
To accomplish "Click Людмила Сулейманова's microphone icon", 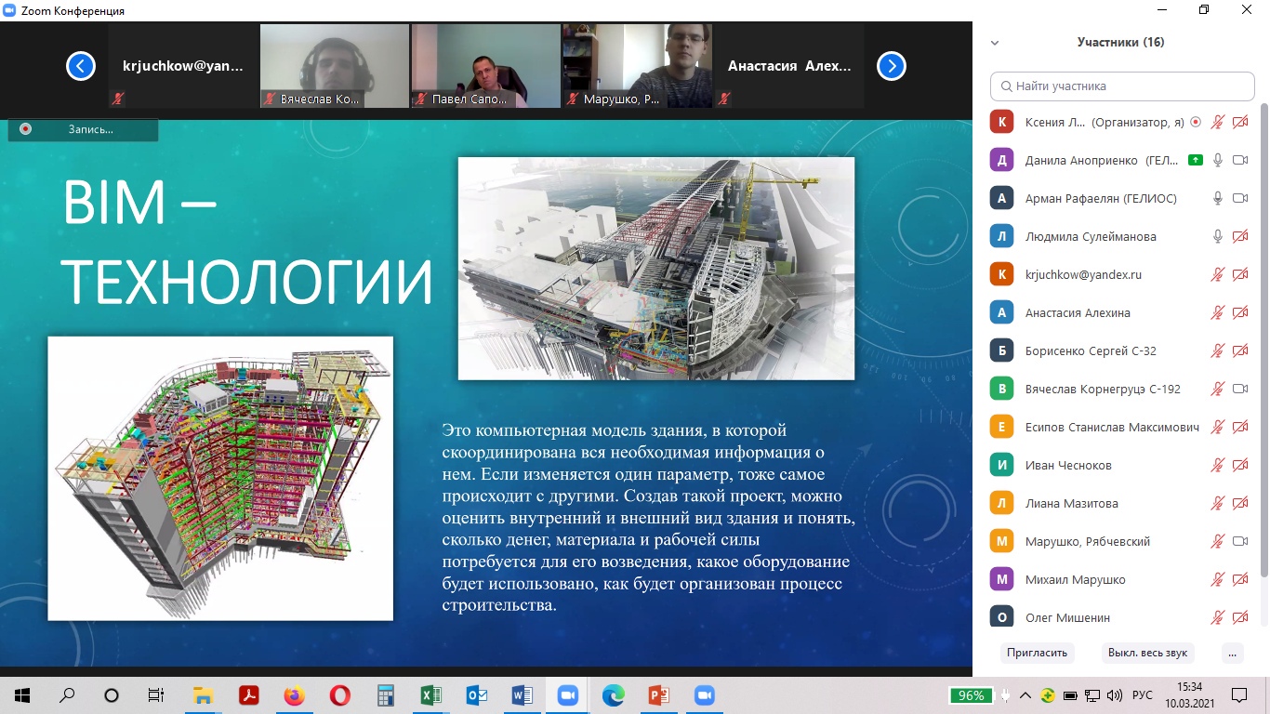I will [x=1217, y=236].
